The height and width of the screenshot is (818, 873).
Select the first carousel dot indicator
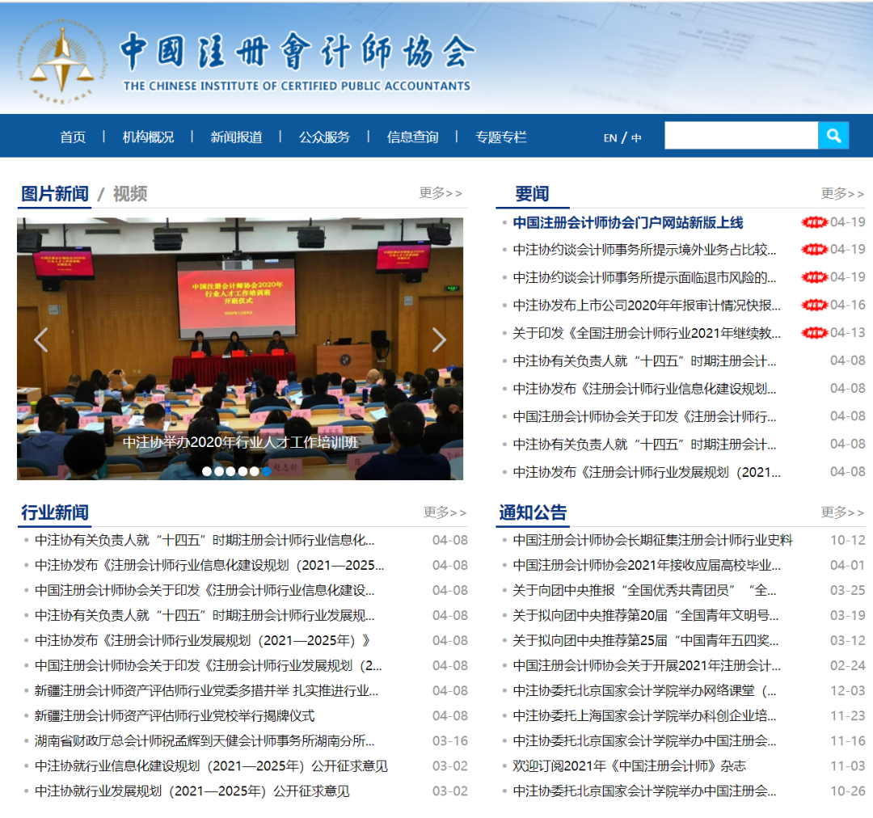coord(207,471)
